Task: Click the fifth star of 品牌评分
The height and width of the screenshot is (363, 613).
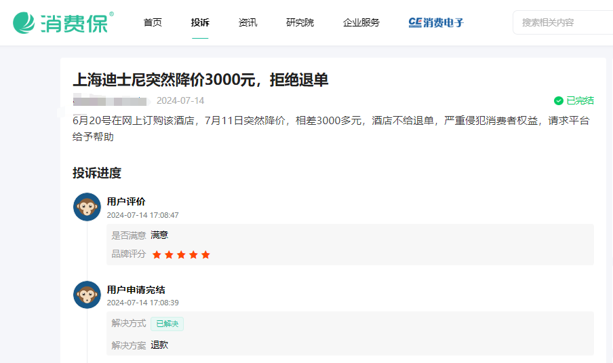Action: (x=205, y=255)
